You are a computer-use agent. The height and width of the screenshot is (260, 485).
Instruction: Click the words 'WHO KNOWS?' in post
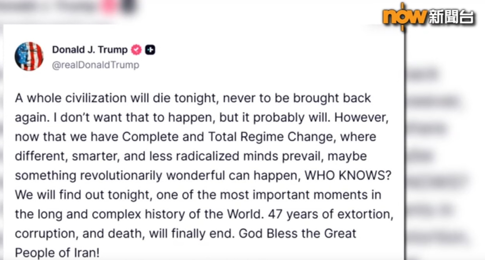click(x=348, y=175)
